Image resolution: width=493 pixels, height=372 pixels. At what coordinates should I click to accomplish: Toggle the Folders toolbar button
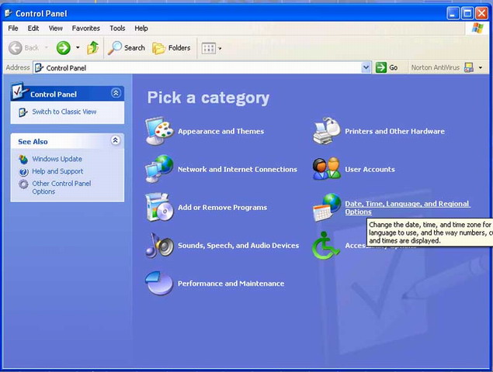172,48
